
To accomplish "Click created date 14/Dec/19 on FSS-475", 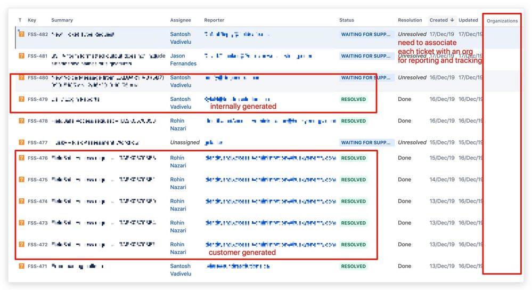I will (442, 179).
